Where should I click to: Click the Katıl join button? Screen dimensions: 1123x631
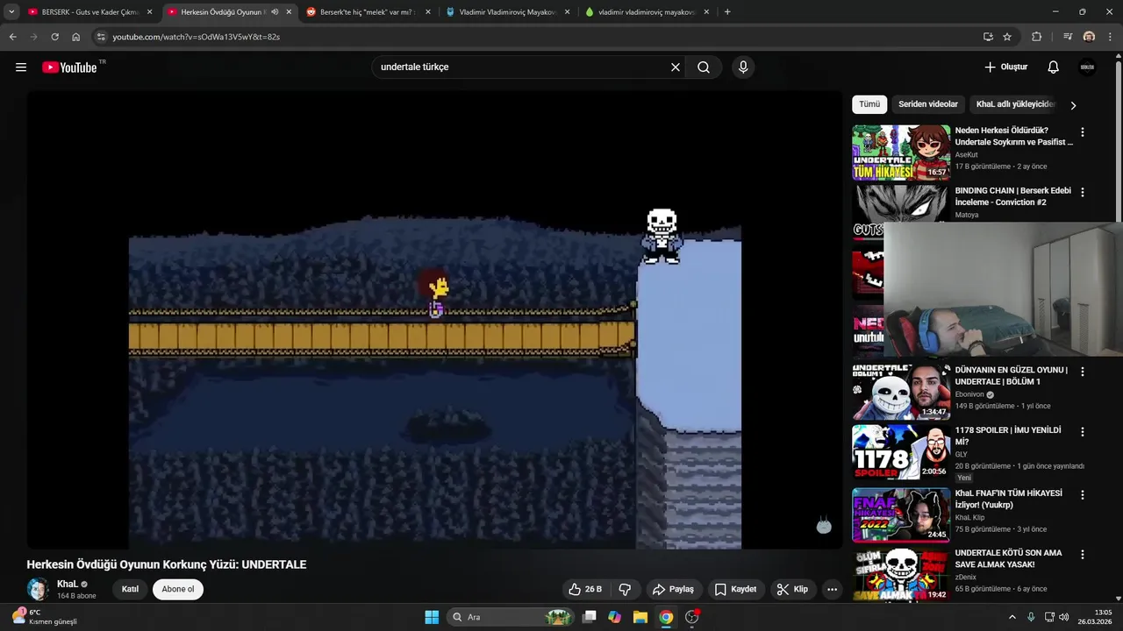click(x=130, y=589)
